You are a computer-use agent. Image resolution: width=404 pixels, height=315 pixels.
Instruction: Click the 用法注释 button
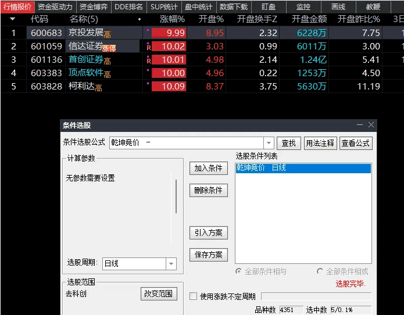coord(320,143)
